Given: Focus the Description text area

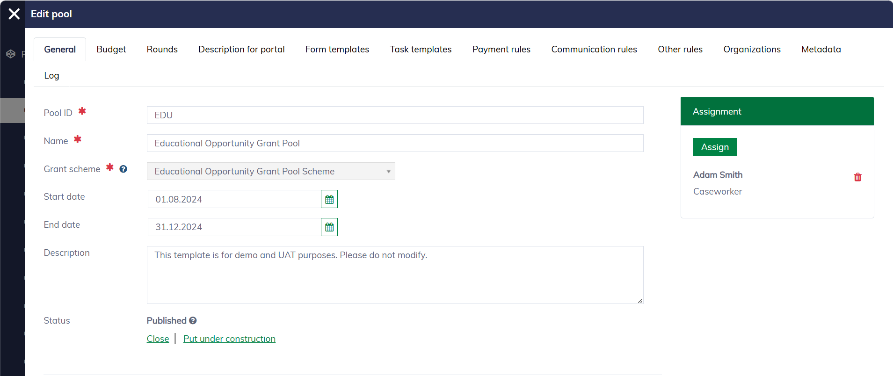Looking at the screenshot, I should click(395, 275).
